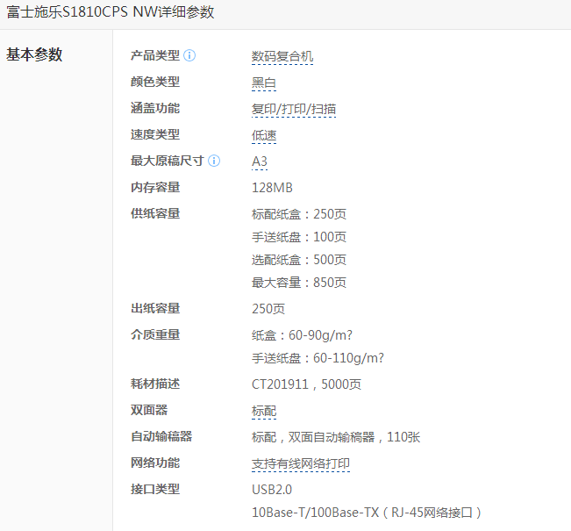This screenshot has height=531, width=571.
Task: Click the 双面器 label
Action: click(149, 410)
